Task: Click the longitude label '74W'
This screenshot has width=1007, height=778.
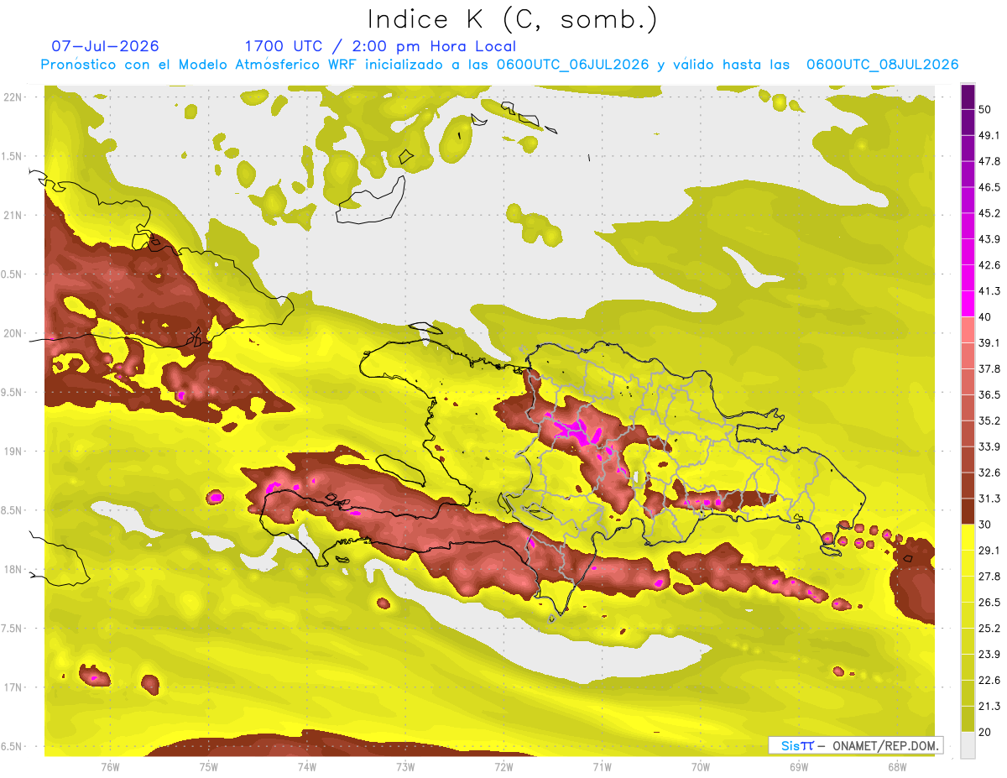Action: click(x=307, y=766)
